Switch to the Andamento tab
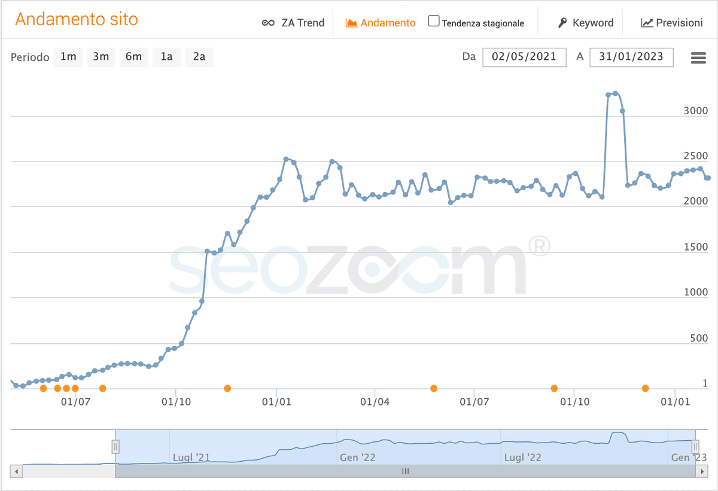The image size is (718, 491). (x=381, y=23)
